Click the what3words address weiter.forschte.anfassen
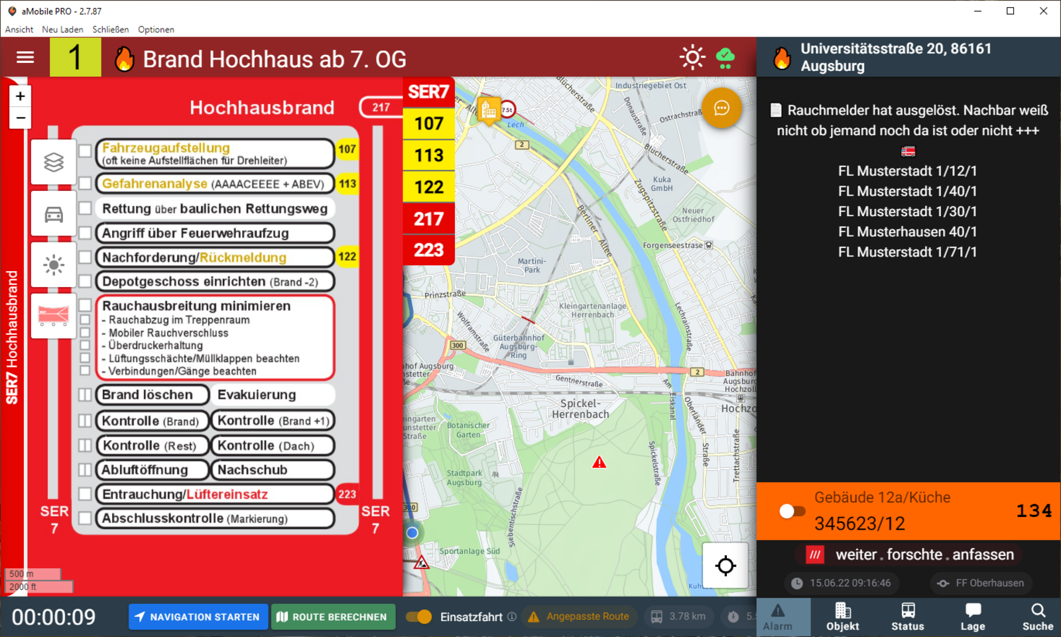This screenshot has width=1061, height=637. 924,555
